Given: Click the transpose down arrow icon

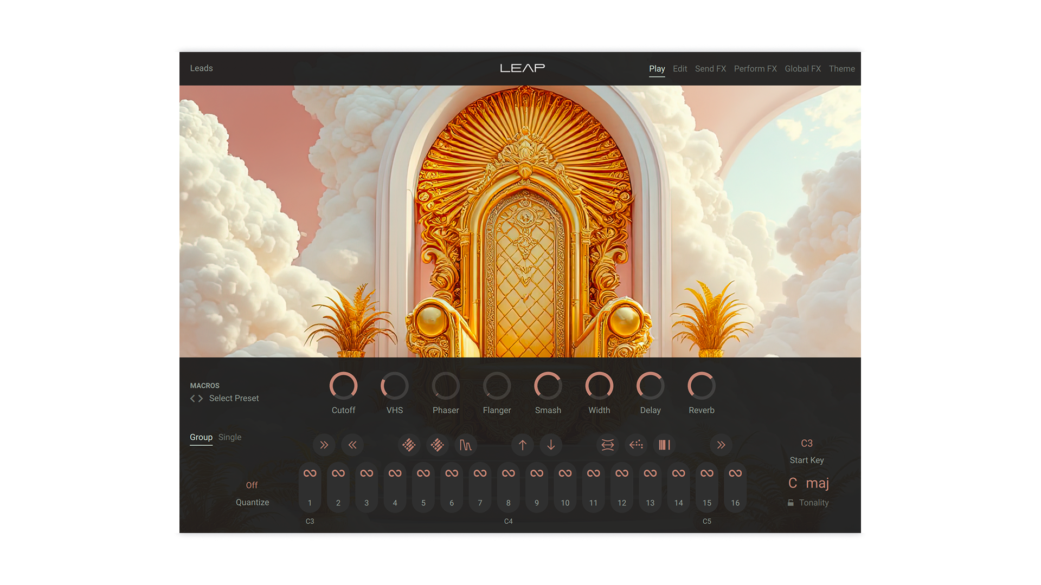Looking at the screenshot, I should coord(551,445).
